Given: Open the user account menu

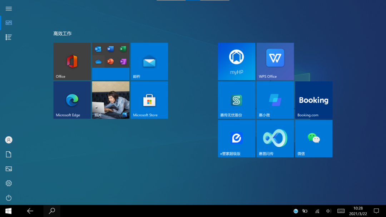Looking at the screenshot, I should click(9, 140).
